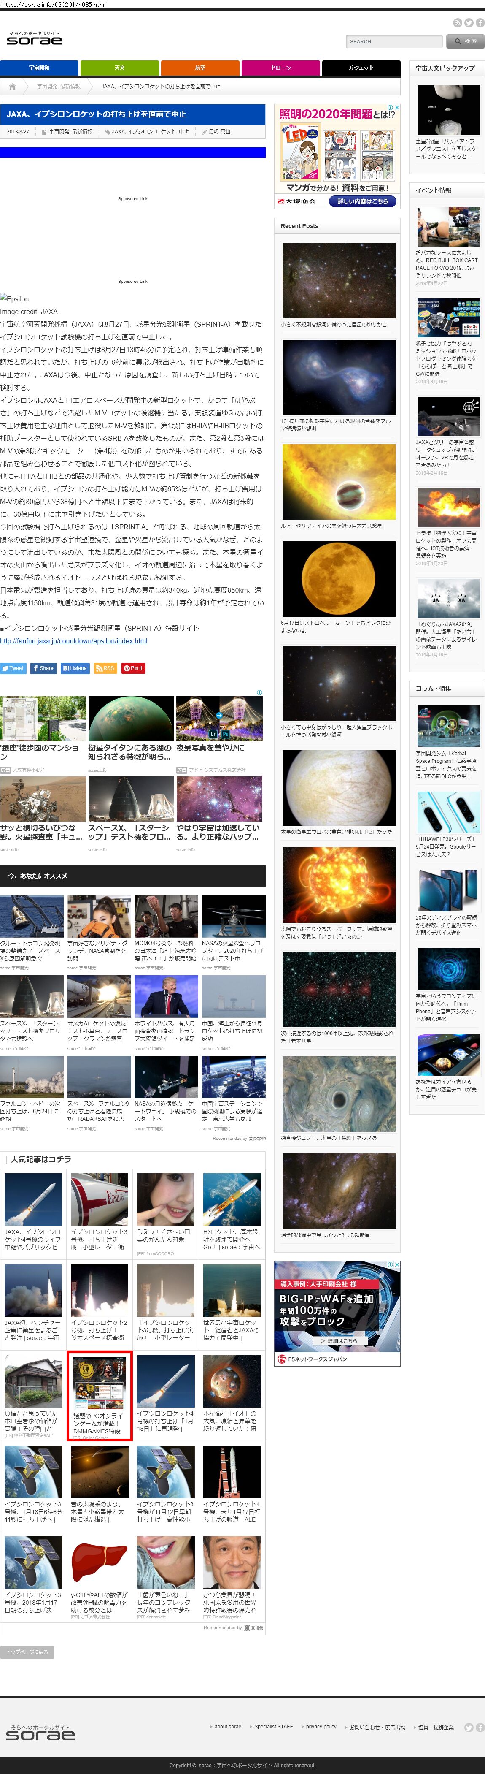
Task: Click the sorae logo in header
Action: point(35,39)
